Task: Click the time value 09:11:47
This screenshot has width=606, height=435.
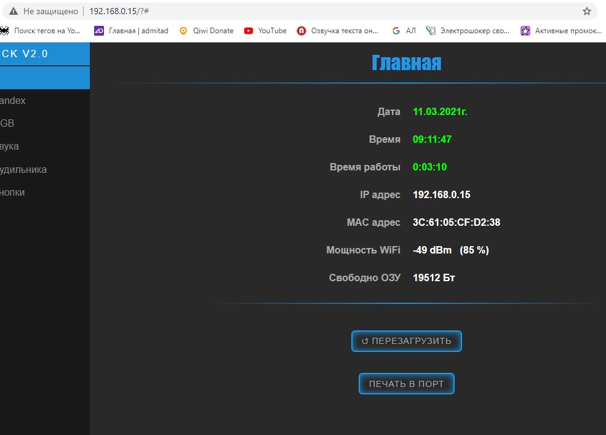Action: coord(432,139)
